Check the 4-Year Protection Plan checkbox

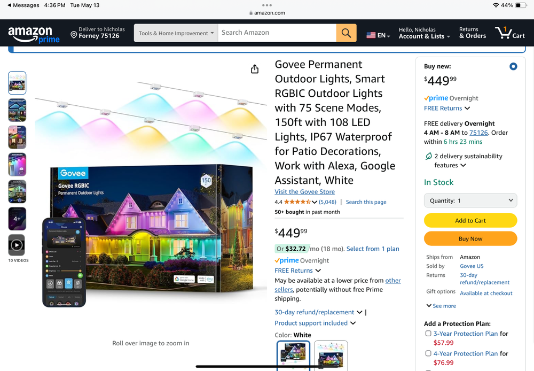pyautogui.click(x=428, y=353)
